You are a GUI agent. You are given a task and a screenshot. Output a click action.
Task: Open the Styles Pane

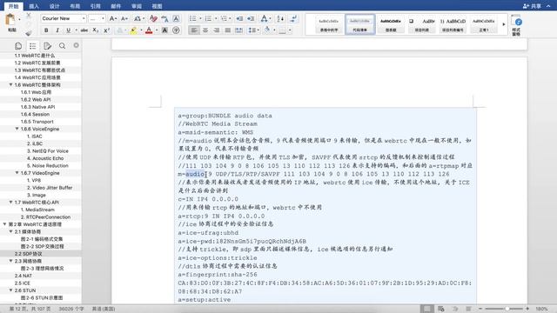pyautogui.click(x=517, y=25)
